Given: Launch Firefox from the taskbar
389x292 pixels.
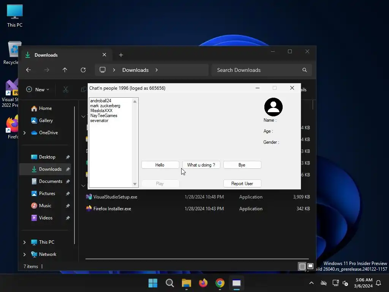Looking at the screenshot, I should click(x=203, y=283).
